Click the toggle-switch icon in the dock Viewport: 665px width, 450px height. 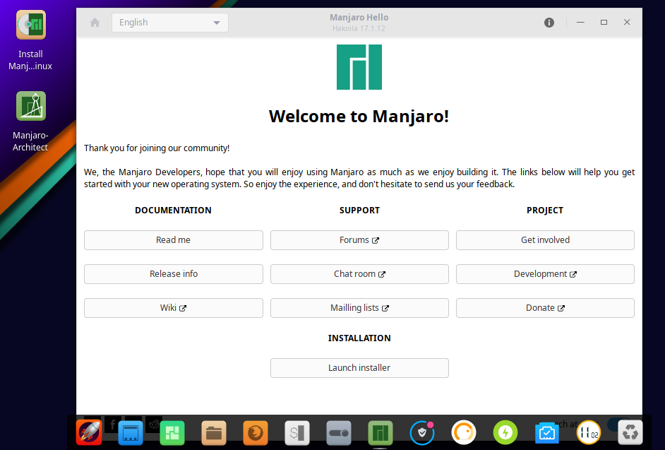click(338, 432)
